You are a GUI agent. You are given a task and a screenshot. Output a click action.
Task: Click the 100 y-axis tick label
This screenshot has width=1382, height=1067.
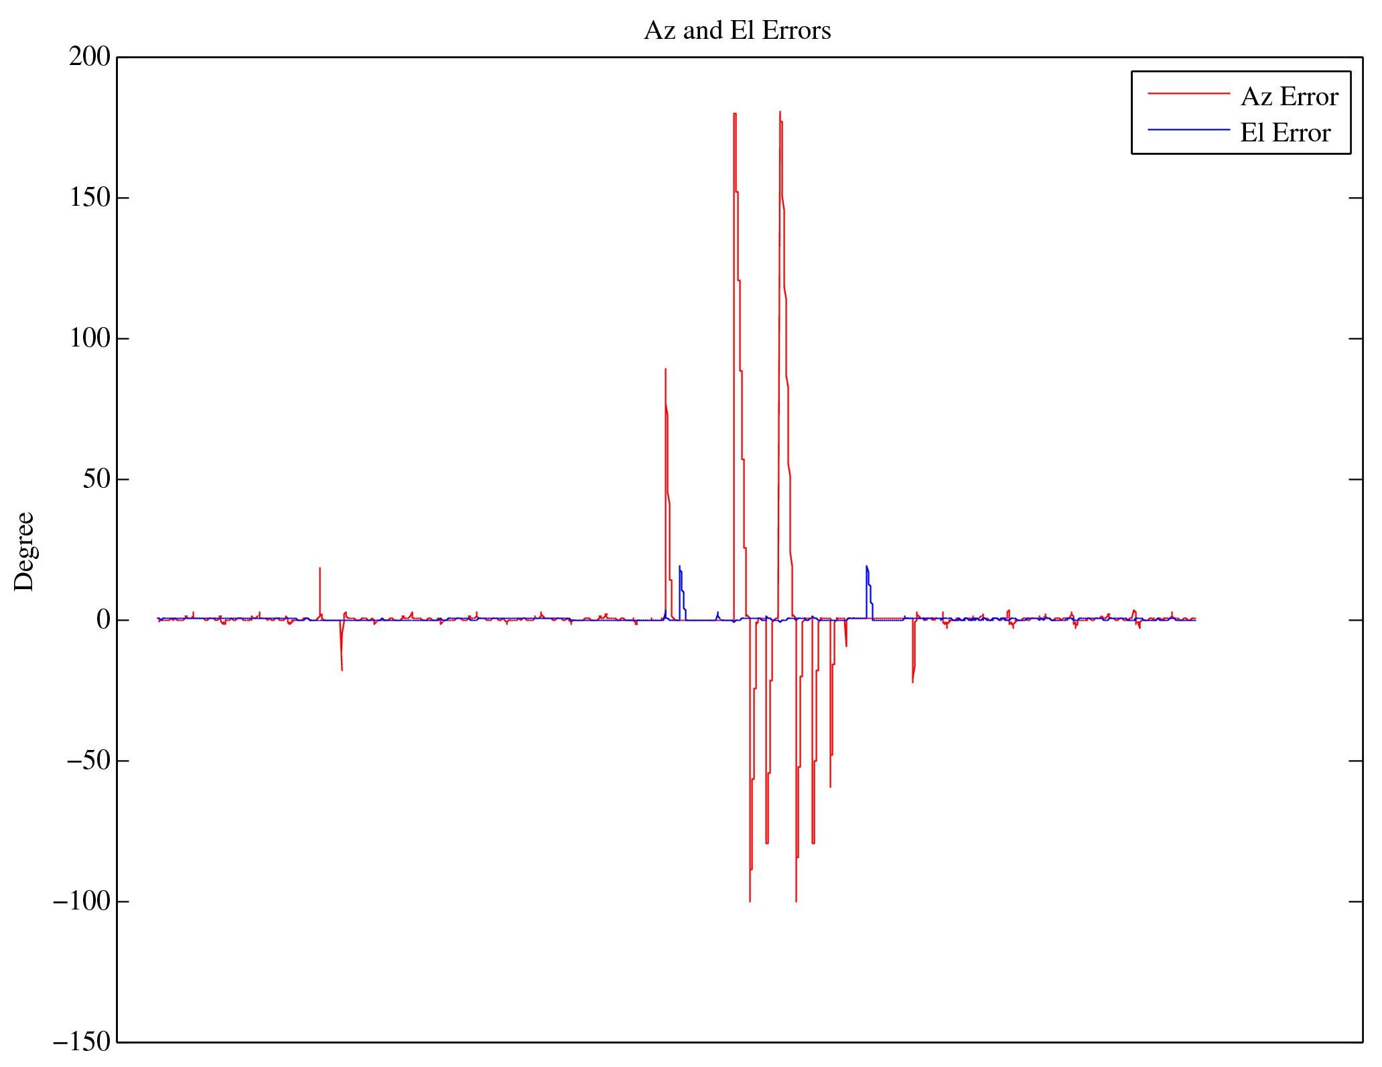pos(89,338)
